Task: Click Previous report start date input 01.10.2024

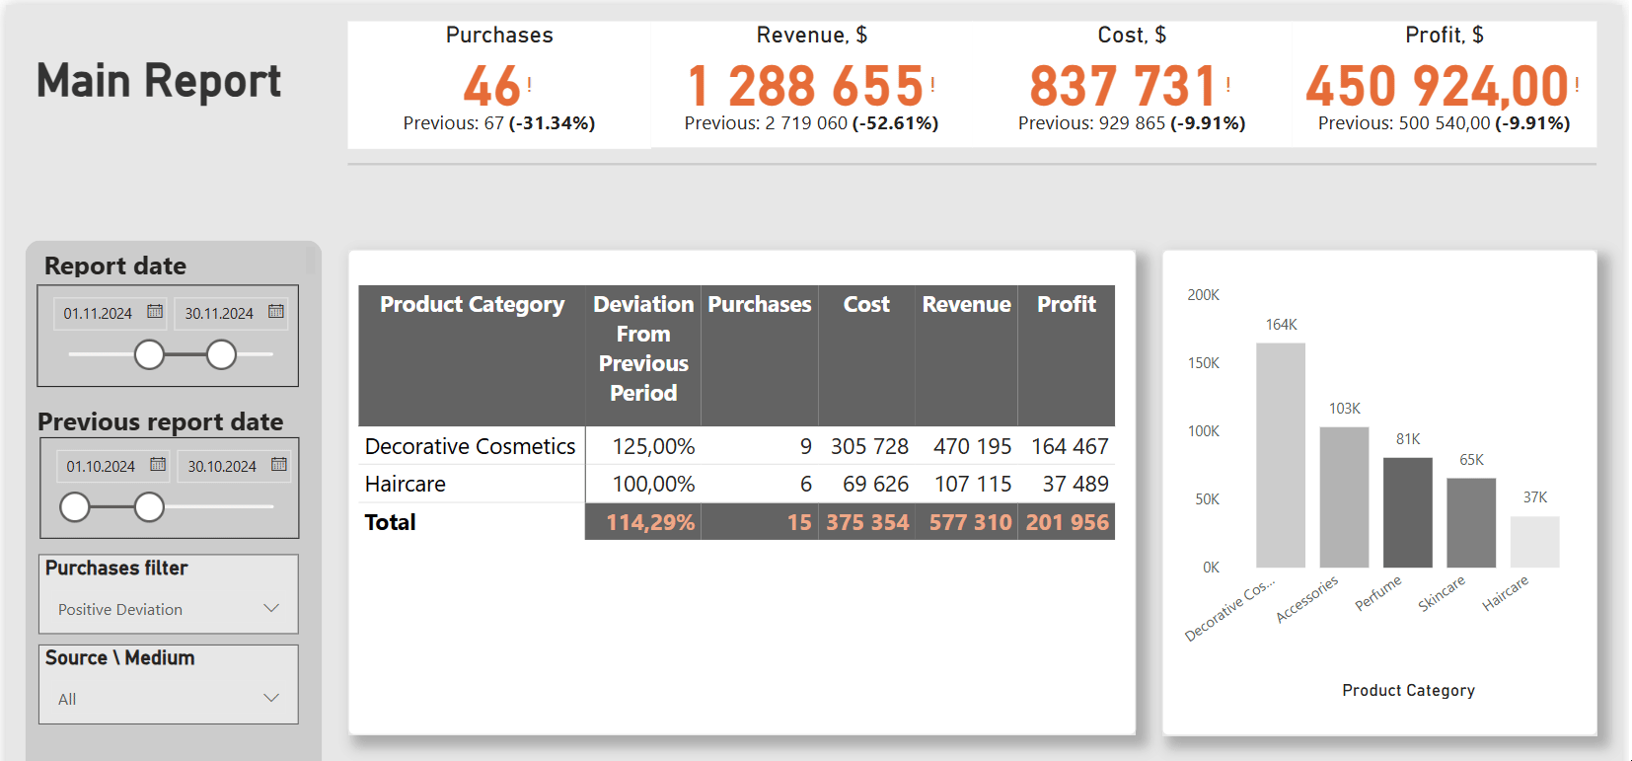Action: (102, 467)
